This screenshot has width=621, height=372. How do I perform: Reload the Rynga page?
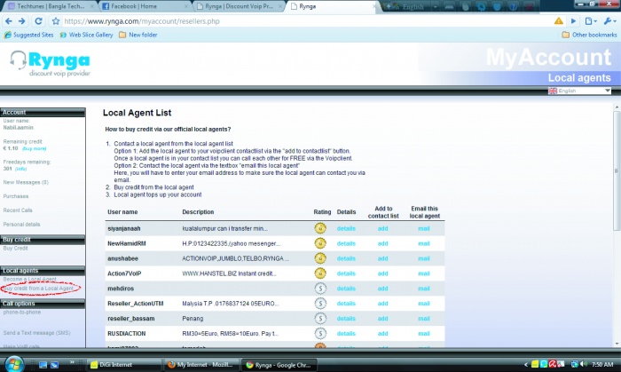(38, 21)
